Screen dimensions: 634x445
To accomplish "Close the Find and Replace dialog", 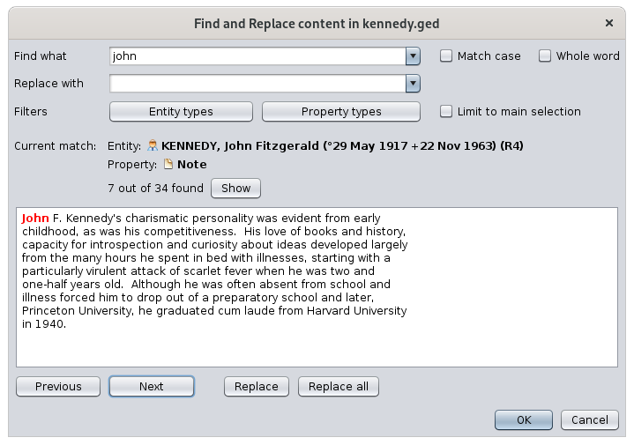I will [x=609, y=23].
